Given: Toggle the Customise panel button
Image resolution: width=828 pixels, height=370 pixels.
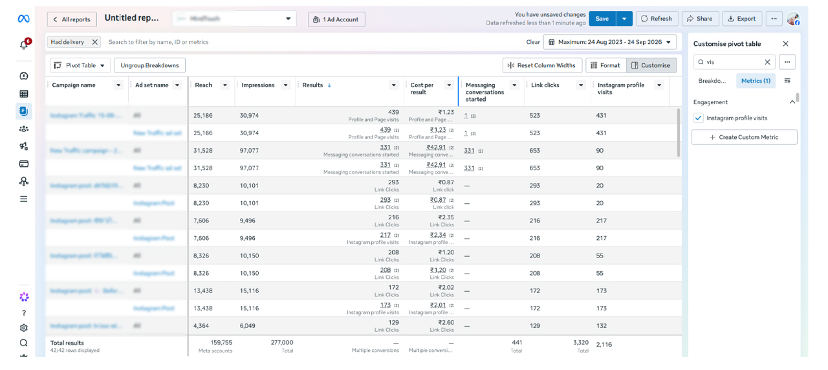Looking at the screenshot, I should [x=651, y=65].
